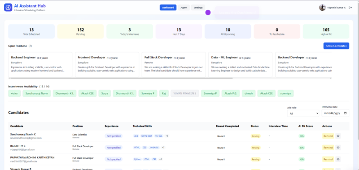The width and height of the screenshot is (359, 170).
Task: Open the Backend Developer position card
Action: (x=303, y=65)
